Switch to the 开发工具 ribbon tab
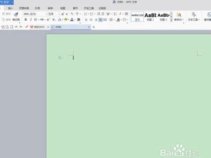 [89, 8]
